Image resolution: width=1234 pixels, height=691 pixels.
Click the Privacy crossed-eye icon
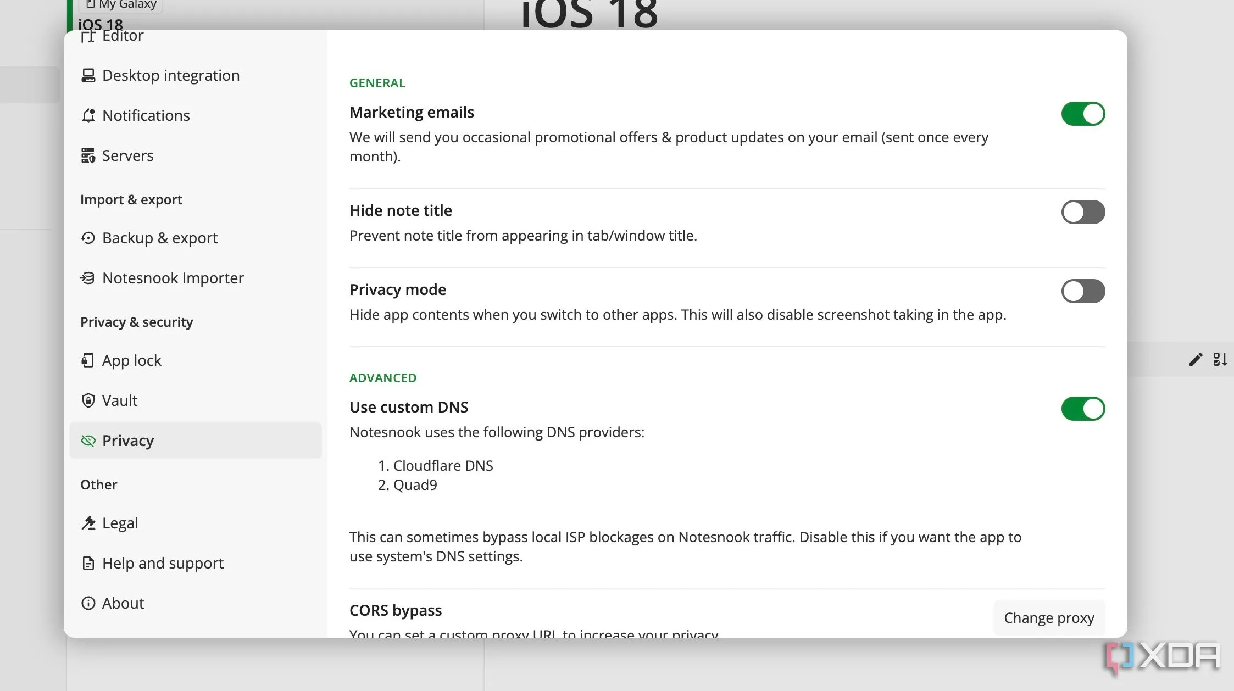click(88, 441)
